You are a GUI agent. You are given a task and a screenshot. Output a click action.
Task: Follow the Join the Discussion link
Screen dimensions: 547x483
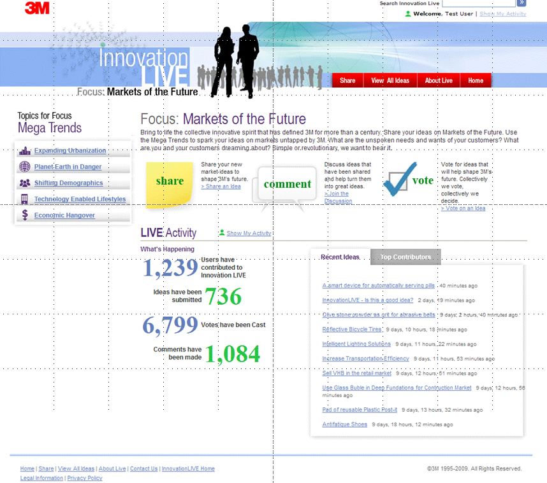[338, 197]
